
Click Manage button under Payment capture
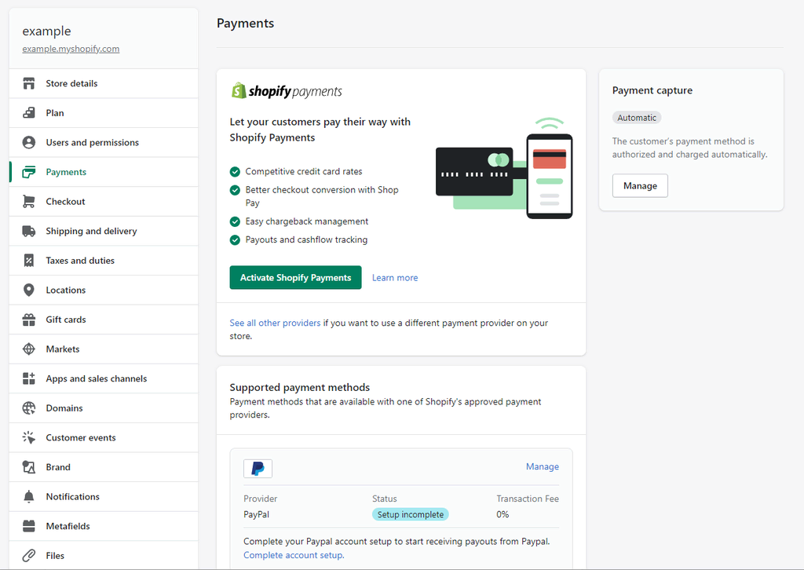coord(640,186)
